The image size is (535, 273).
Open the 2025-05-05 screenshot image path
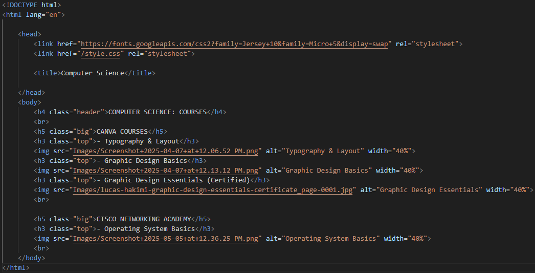167,239
